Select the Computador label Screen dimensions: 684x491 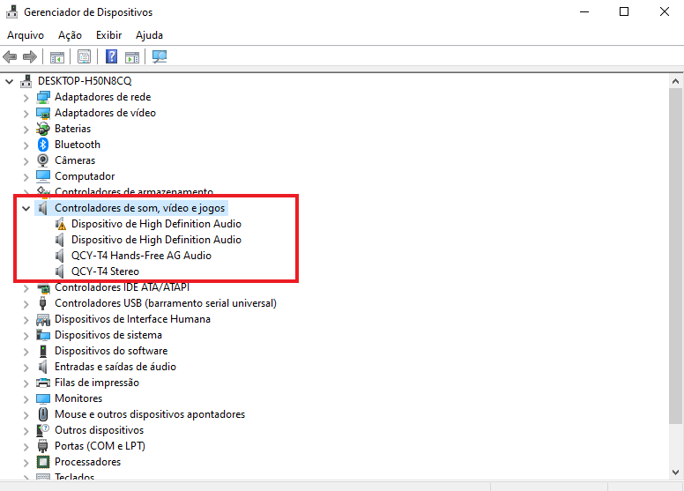85,176
